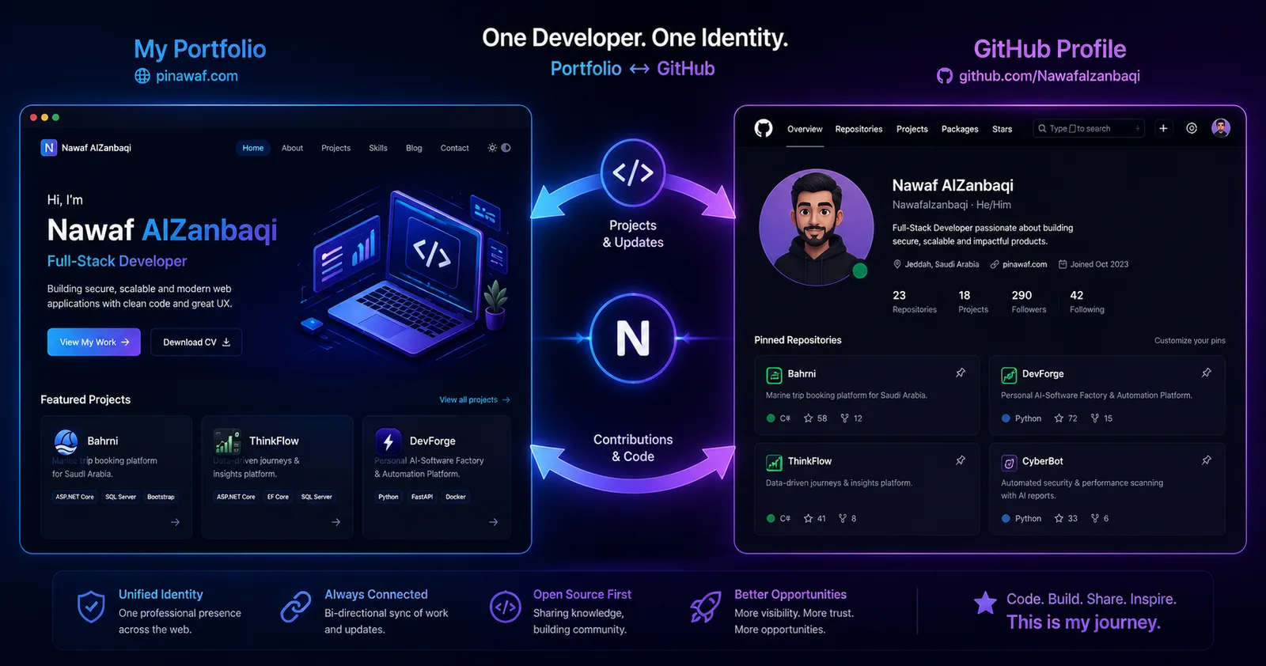1266x666 pixels.
Task: Select the Docker tag on DevForge card
Action: click(456, 497)
